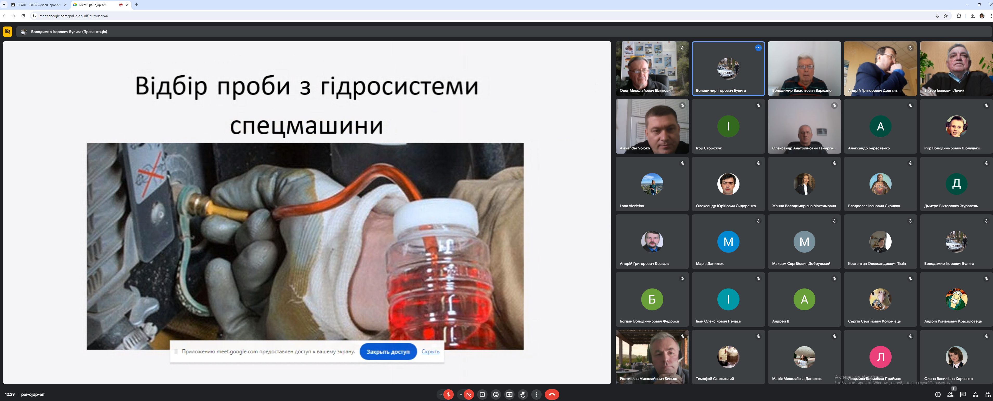Click the Закрыть доступ button
The height and width of the screenshot is (401, 993).
pos(388,352)
